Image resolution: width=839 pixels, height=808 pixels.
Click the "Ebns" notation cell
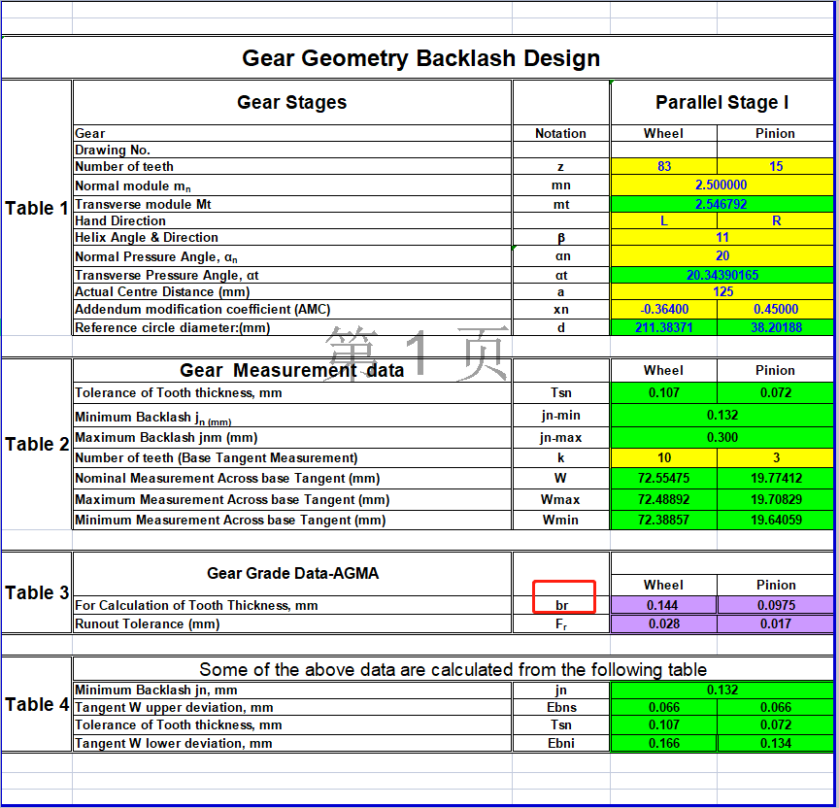tap(560, 707)
